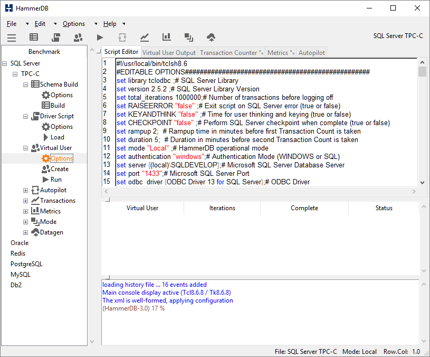Click the Transactions tree icon
The image size is (430, 357).
(x=35, y=201)
